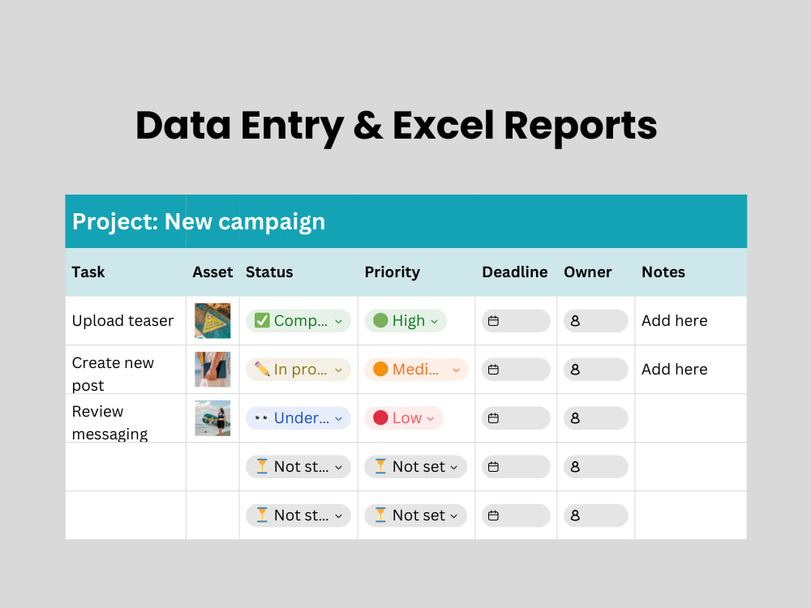Click the calendar icon in the last row
This screenshot has width=811, height=608.
(493, 516)
